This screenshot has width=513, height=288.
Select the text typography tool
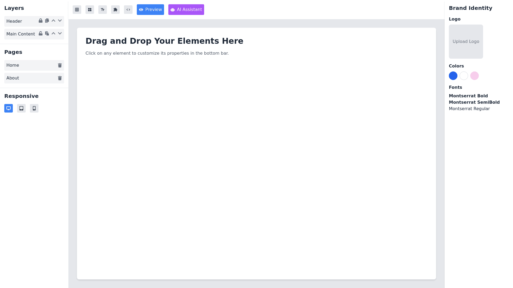coord(103,10)
